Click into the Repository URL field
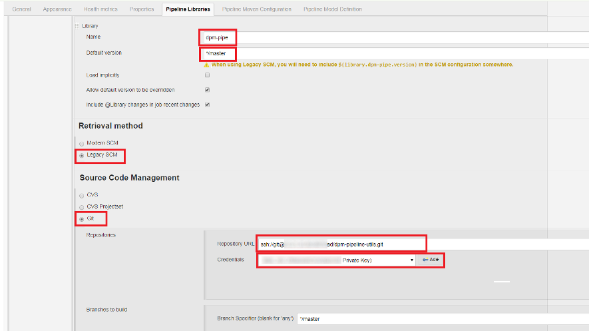Image resolution: width=589 pixels, height=331 pixels. tap(342, 244)
